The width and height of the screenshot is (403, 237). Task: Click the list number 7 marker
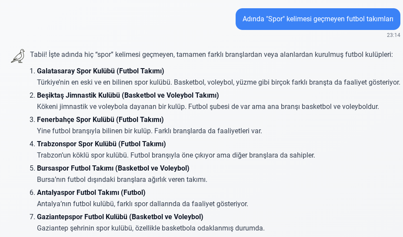32,217
